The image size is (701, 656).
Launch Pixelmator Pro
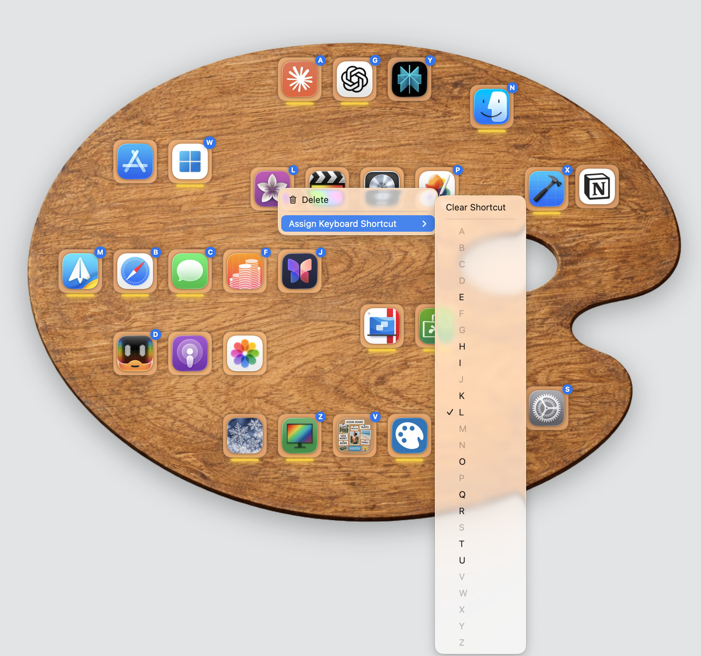tap(437, 181)
